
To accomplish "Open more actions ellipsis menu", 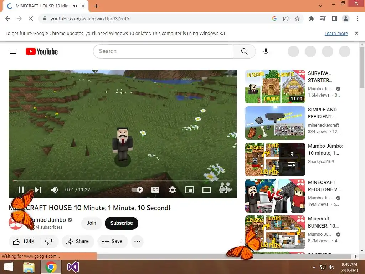I will click(137, 242).
